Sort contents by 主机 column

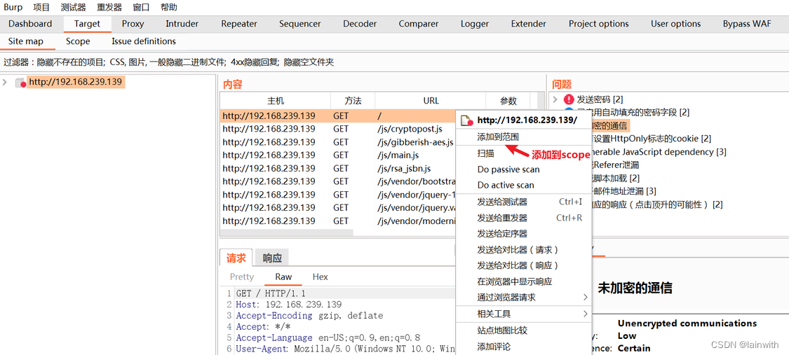click(x=275, y=100)
